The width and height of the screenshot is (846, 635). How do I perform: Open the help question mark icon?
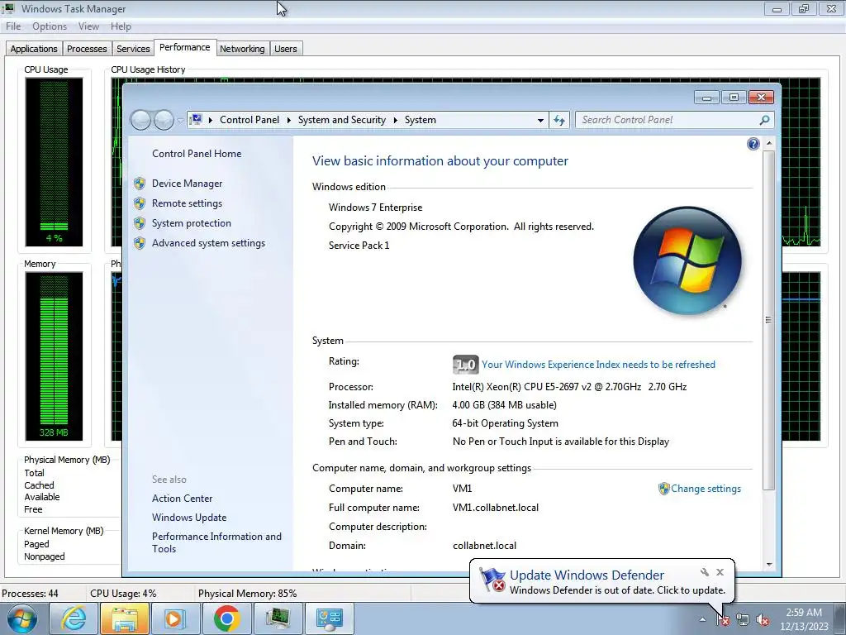[x=753, y=144]
